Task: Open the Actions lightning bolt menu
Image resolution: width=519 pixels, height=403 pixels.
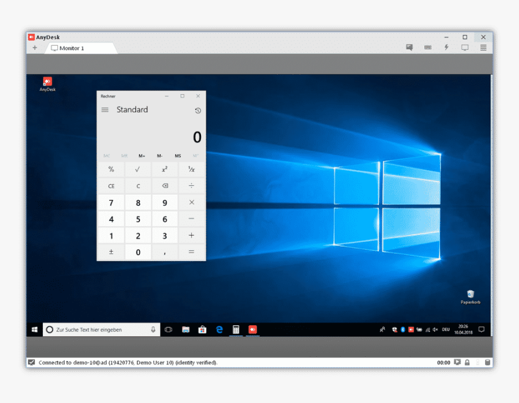Action: 447,48
